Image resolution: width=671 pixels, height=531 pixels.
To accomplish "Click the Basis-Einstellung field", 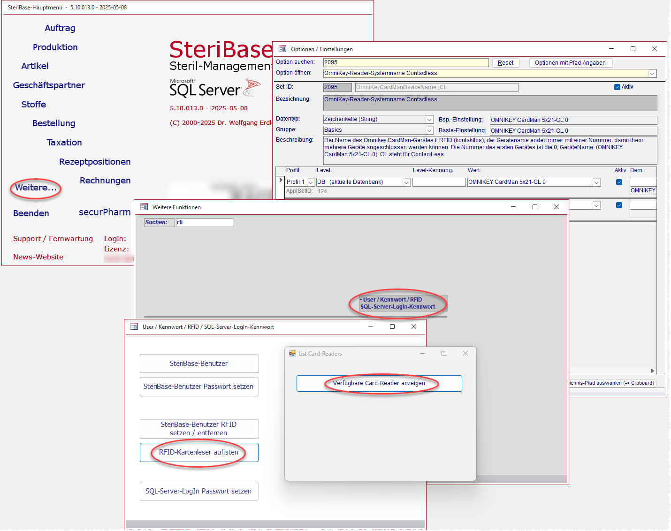I will coord(573,131).
